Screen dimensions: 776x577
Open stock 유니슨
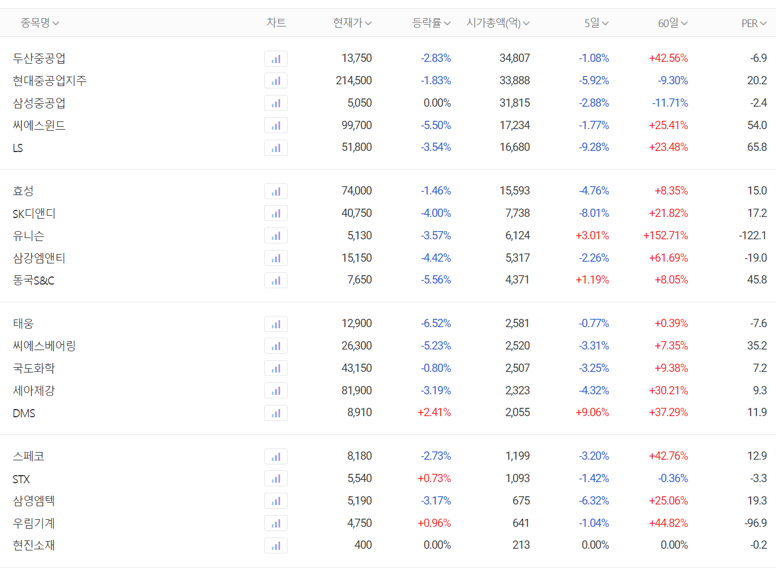pyautogui.click(x=29, y=236)
